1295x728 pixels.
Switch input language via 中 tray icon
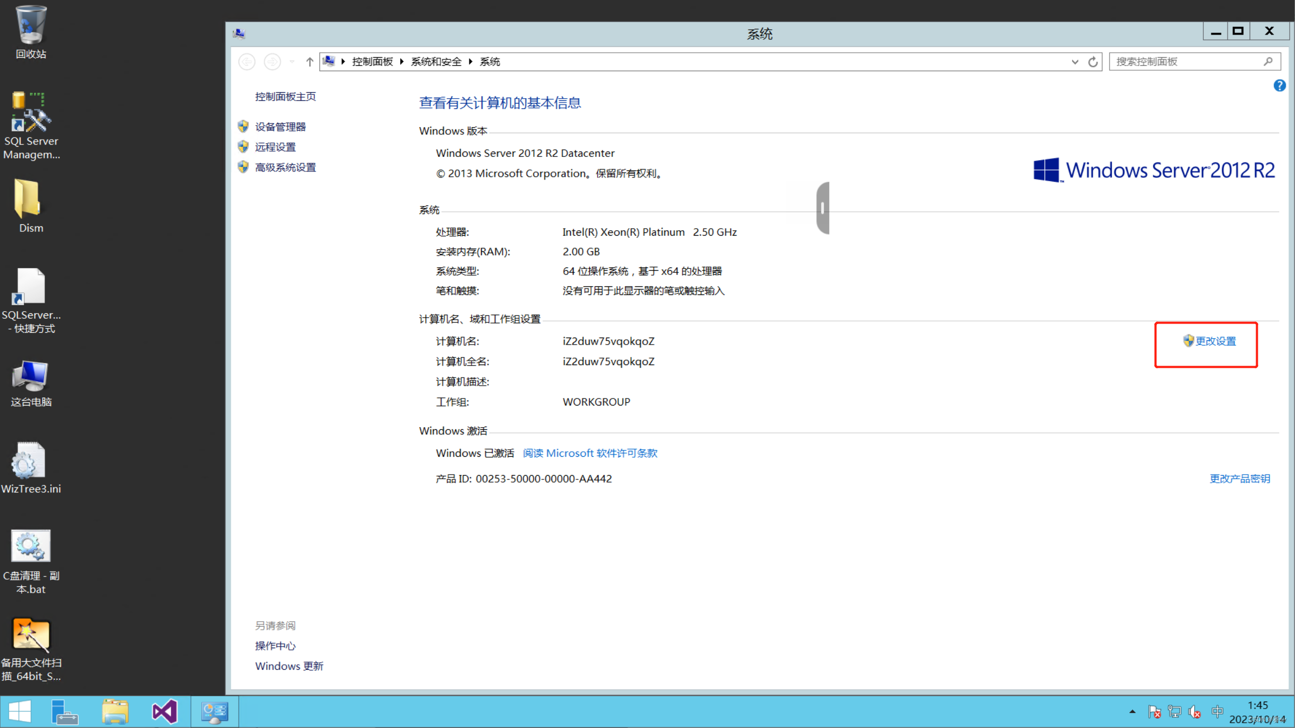(1217, 712)
